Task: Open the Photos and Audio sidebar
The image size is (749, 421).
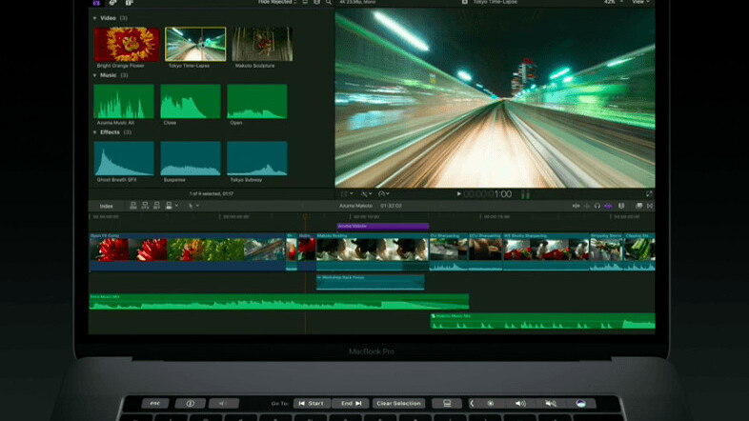Action: click(111, 4)
